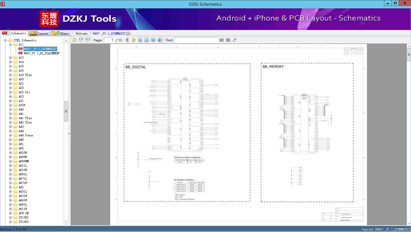Viewport: 411px width, 232px height.
Task: Switch to the Share tab
Action: pyautogui.click(x=64, y=33)
